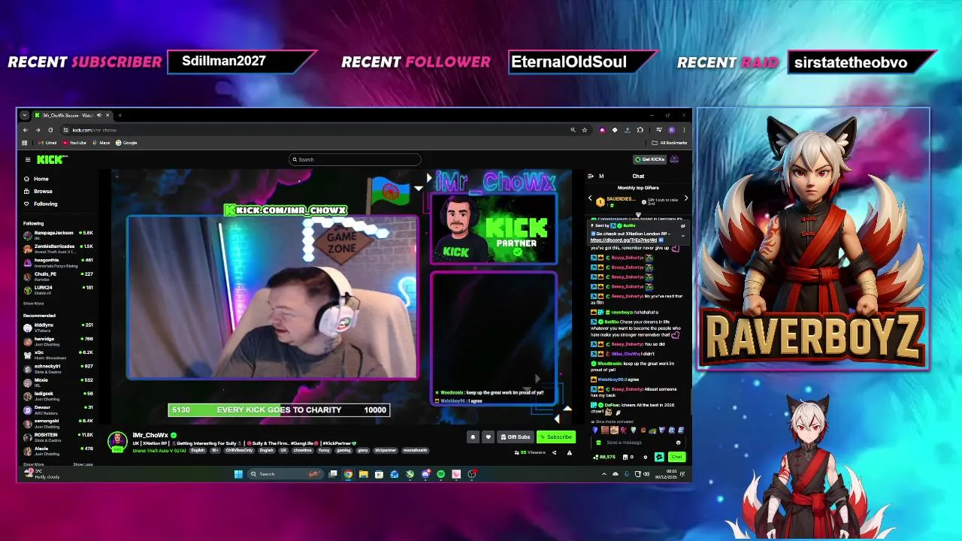Click the charity goal progress bar

point(279,410)
